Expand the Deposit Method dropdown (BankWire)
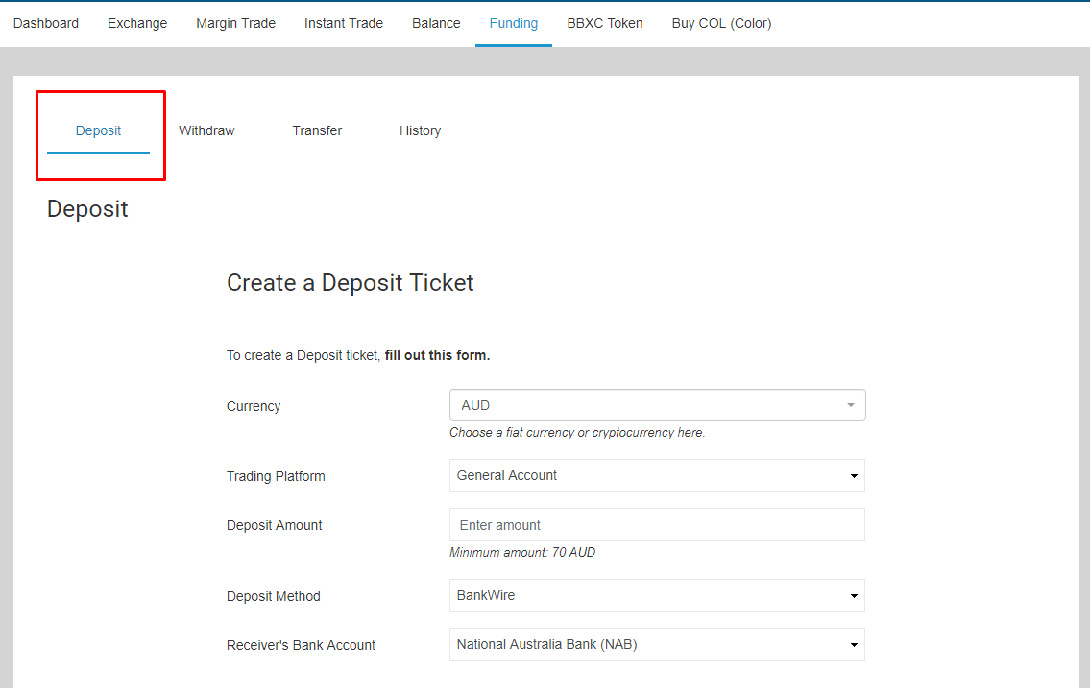This screenshot has width=1090, height=688. pos(657,595)
